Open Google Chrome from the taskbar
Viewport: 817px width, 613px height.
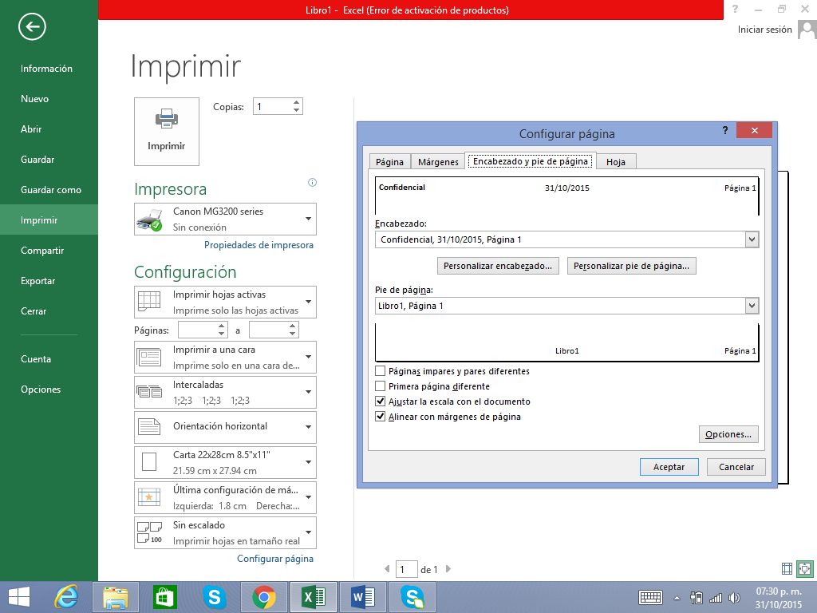click(264, 596)
